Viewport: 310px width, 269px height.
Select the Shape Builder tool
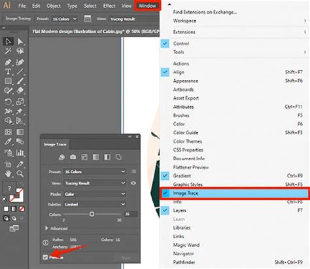pos(8,120)
